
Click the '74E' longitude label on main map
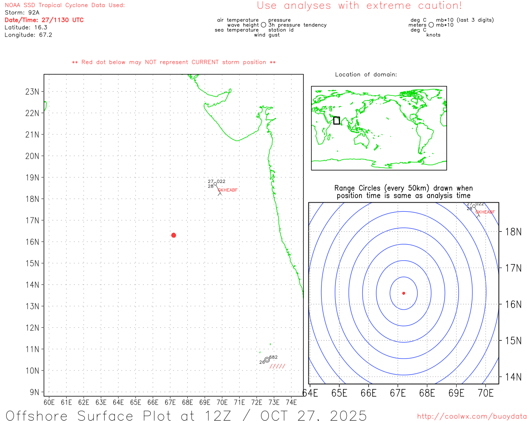pyautogui.click(x=291, y=402)
